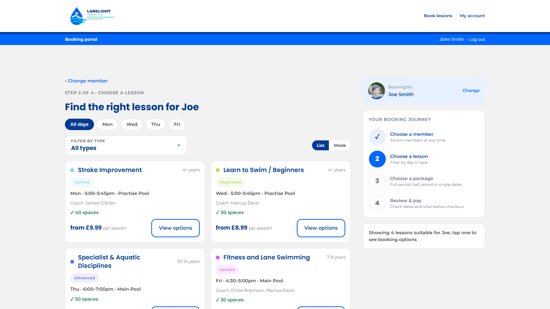Viewport: 550px width, 309px height.
Task: Click the Booking portal label
Action: pyautogui.click(x=81, y=39)
